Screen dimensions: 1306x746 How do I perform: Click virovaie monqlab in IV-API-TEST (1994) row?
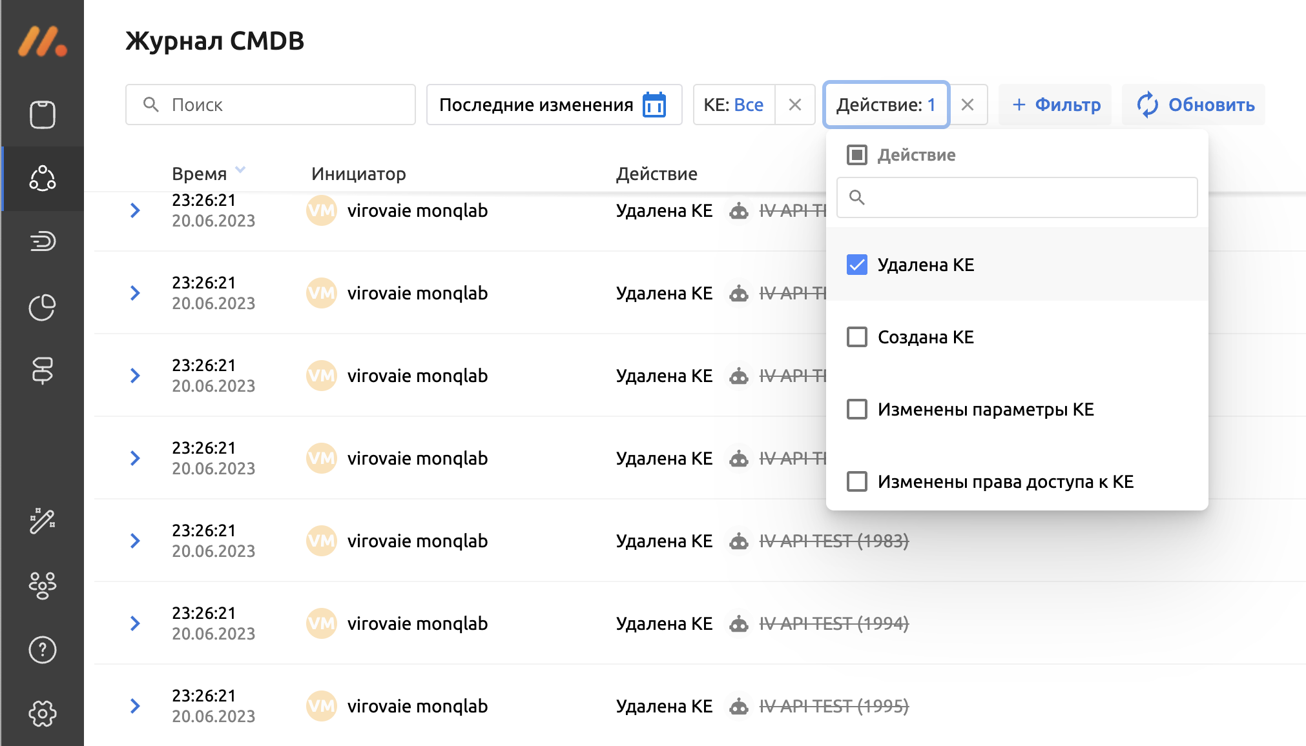[x=417, y=623]
